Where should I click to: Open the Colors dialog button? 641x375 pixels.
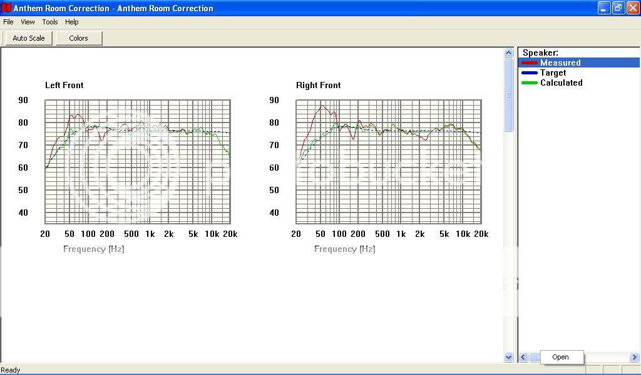point(78,38)
